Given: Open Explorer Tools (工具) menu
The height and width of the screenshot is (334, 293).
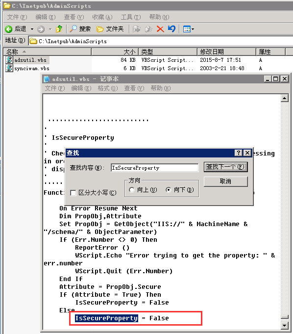Looking at the screenshot, I should [131, 17].
